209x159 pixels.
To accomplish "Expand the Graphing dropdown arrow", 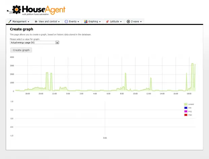I will pos(100,22).
